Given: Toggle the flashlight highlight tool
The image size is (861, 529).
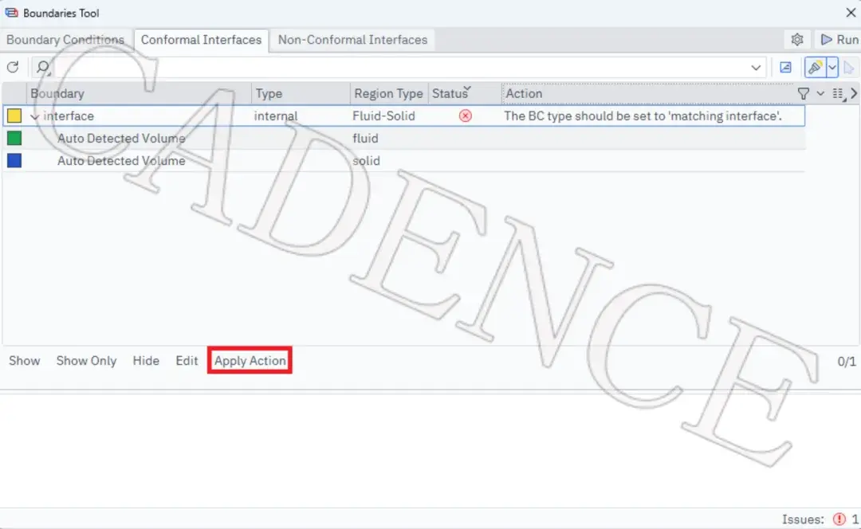Looking at the screenshot, I should [815, 68].
